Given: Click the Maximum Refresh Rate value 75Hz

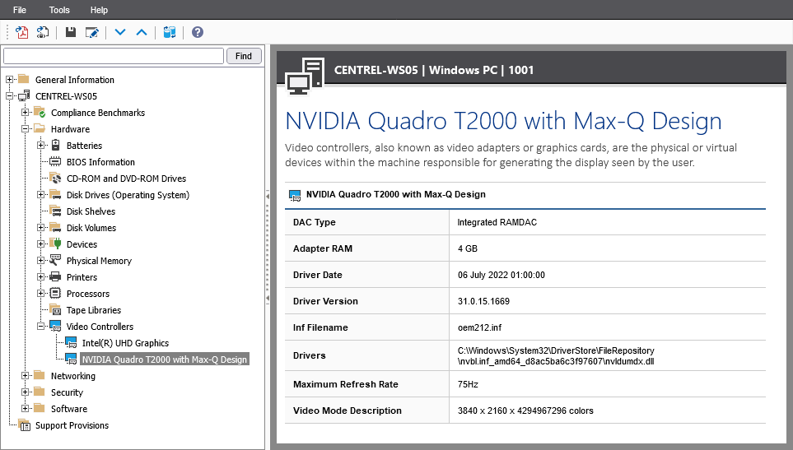Looking at the screenshot, I should pos(468,384).
